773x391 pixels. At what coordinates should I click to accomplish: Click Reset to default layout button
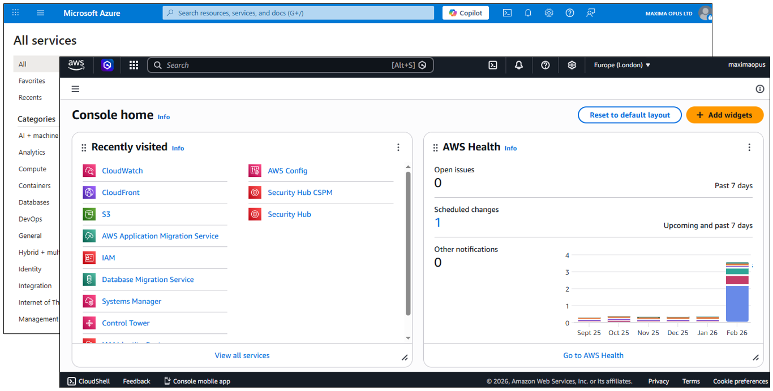[x=629, y=115]
